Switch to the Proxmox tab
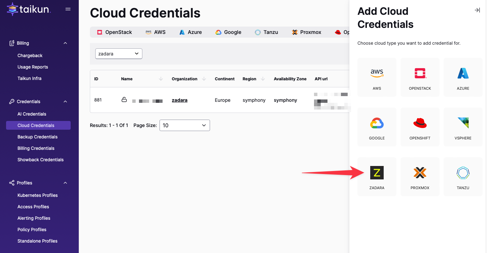Image resolution: width=487 pixels, height=253 pixels. point(306,32)
